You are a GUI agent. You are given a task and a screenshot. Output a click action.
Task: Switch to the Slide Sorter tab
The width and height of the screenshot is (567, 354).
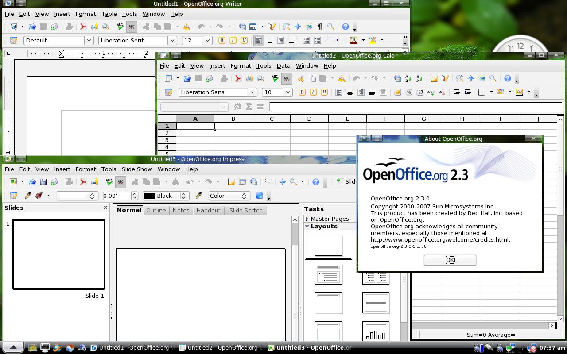pos(245,210)
